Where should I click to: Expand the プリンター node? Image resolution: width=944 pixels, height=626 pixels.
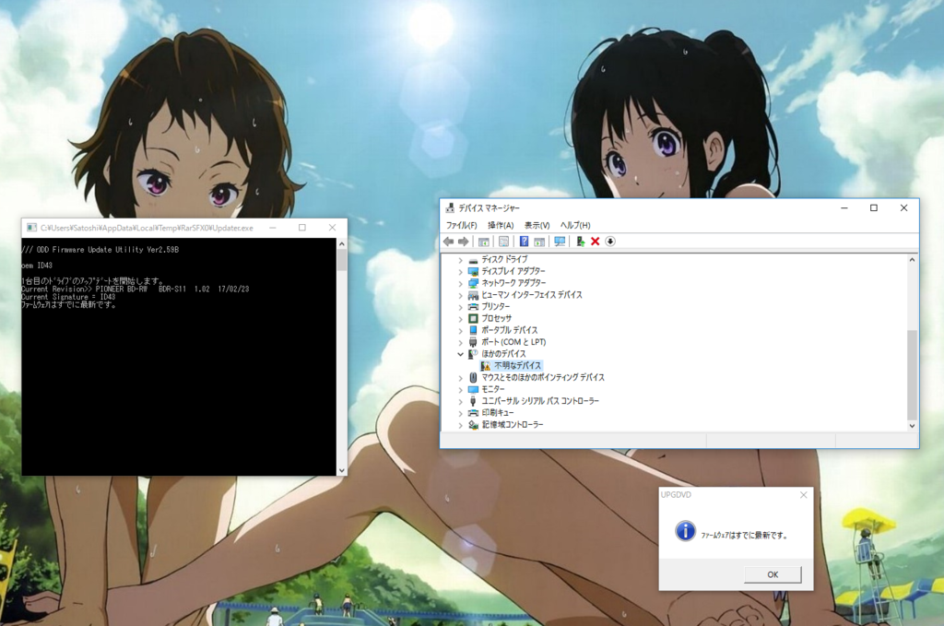click(x=461, y=307)
